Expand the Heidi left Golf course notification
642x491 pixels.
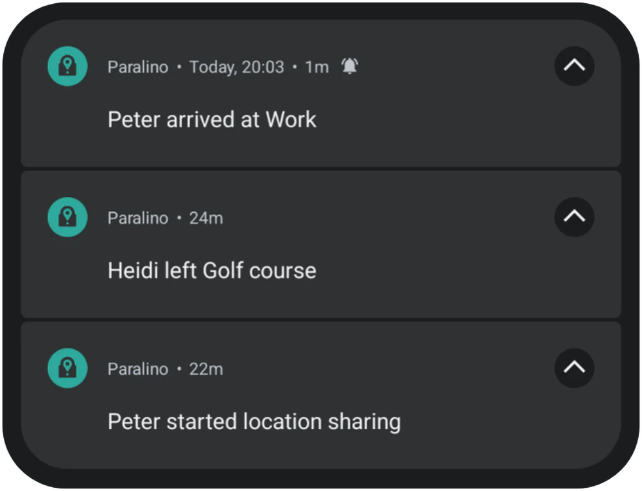tap(574, 217)
